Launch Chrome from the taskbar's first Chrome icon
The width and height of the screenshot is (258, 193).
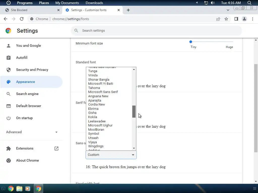pyautogui.click(x=11, y=188)
